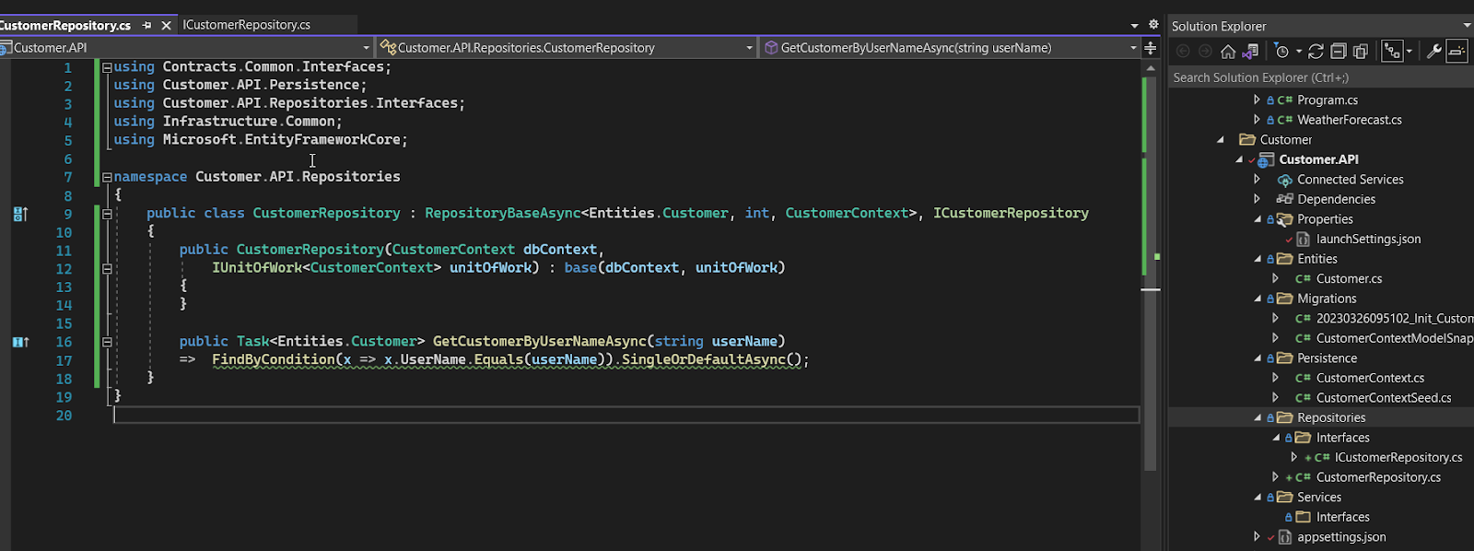This screenshot has height=551, width=1474.
Task: Open the GetCustomerByUserNameAsync member dropdown
Action: (x=1133, y=48)
